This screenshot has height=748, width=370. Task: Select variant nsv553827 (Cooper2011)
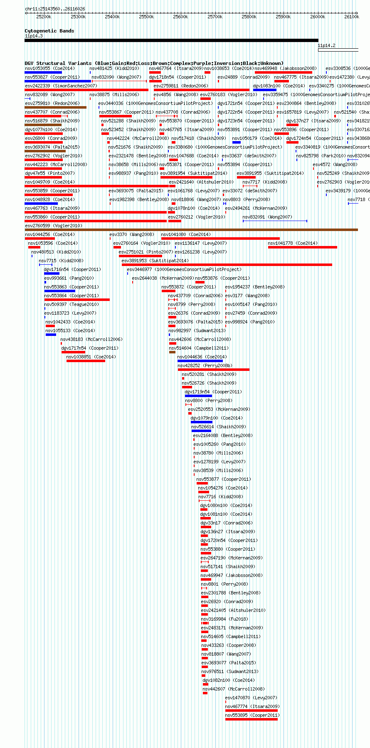(x=52, y=77)
